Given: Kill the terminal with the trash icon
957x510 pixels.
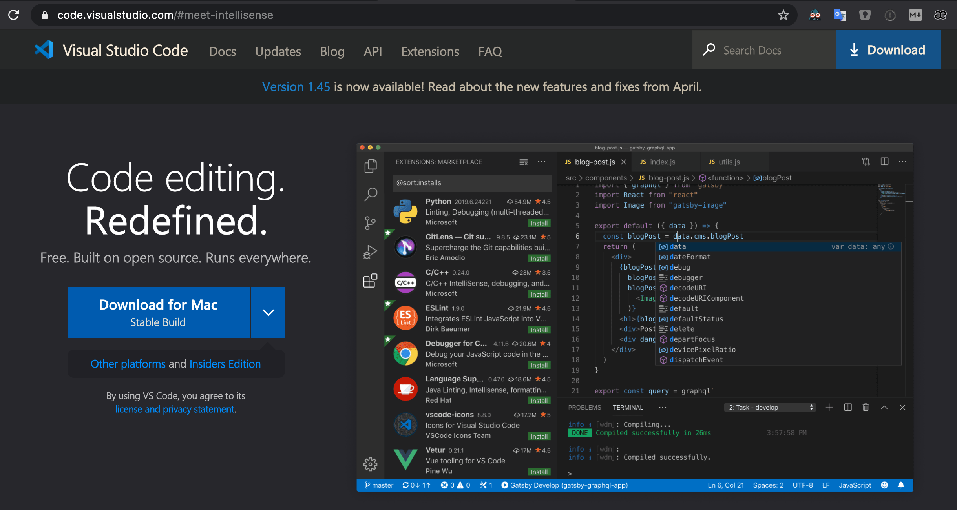Looking at the screenshot, I should point(866,407).
